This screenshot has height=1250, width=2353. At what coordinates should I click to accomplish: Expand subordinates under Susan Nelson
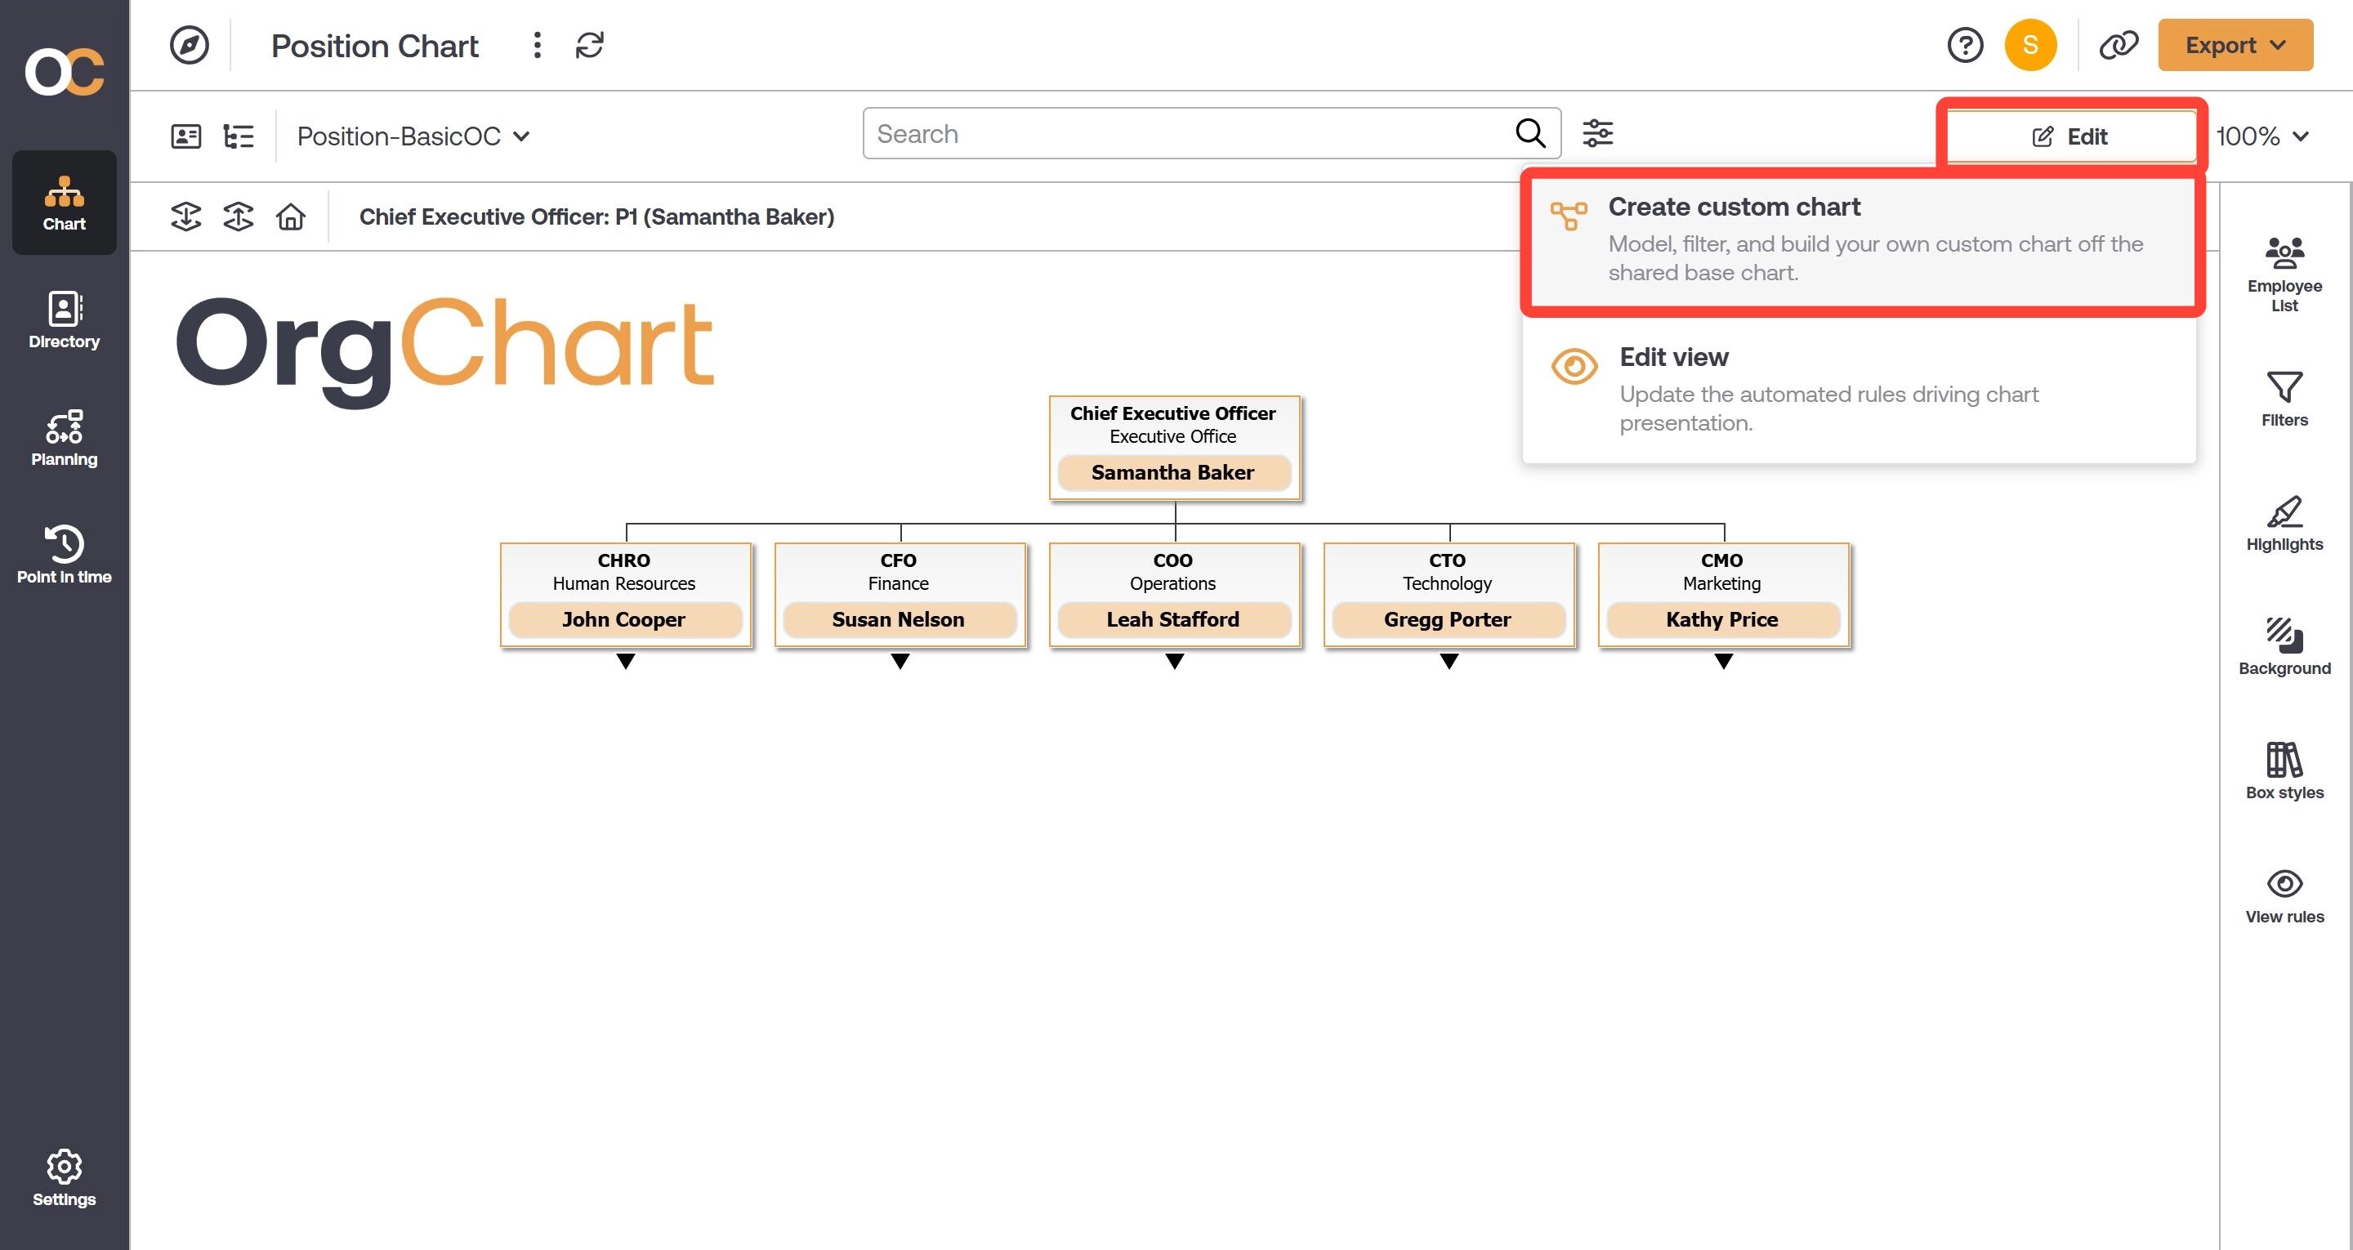tap(900, 662)
